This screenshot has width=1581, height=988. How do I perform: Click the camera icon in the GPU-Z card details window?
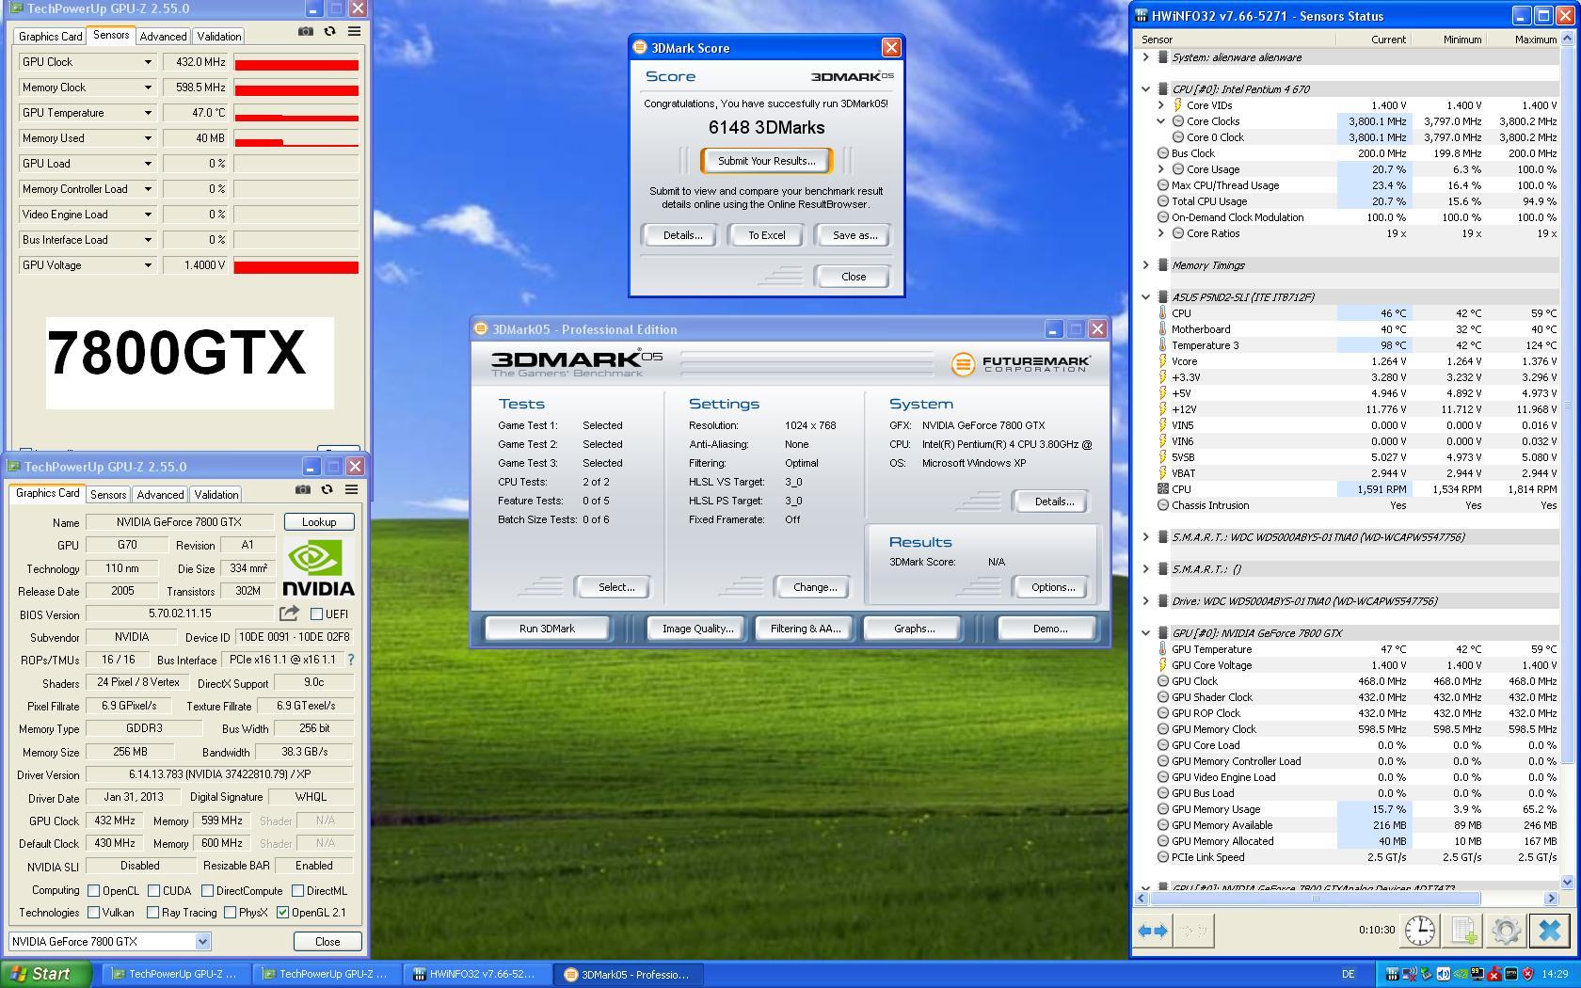pos(302,489)
